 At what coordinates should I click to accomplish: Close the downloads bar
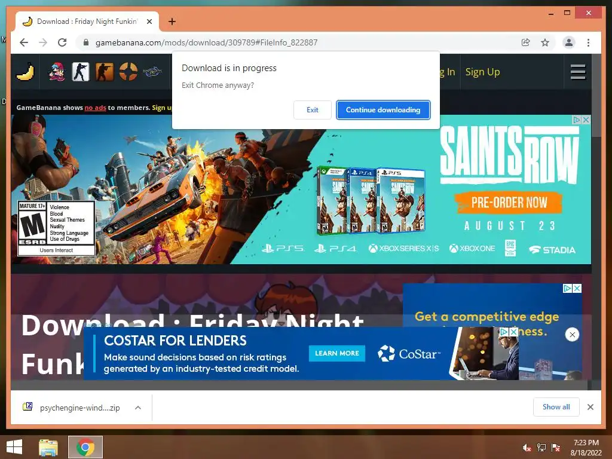590,407
